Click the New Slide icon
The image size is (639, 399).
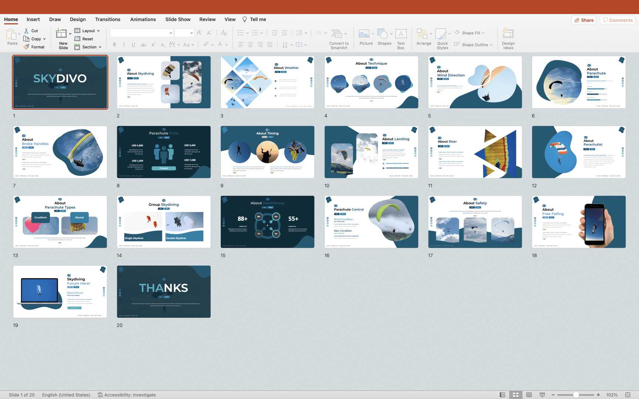(x=61, y=34)
